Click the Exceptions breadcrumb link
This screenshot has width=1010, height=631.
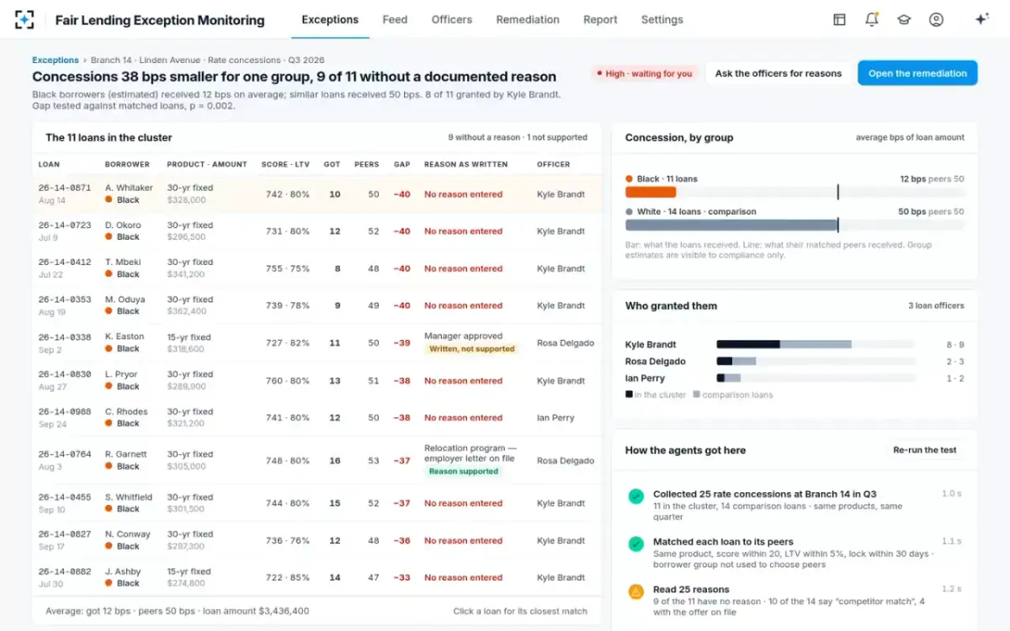[56, 61]
